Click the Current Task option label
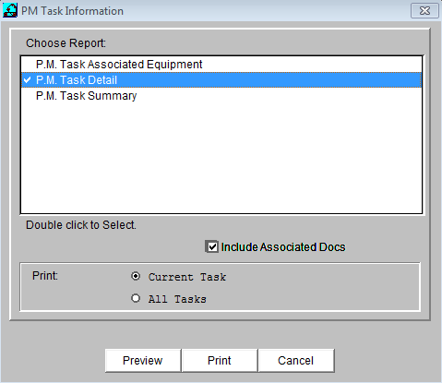This screenshot has height=383, width=442. point(187,277)
